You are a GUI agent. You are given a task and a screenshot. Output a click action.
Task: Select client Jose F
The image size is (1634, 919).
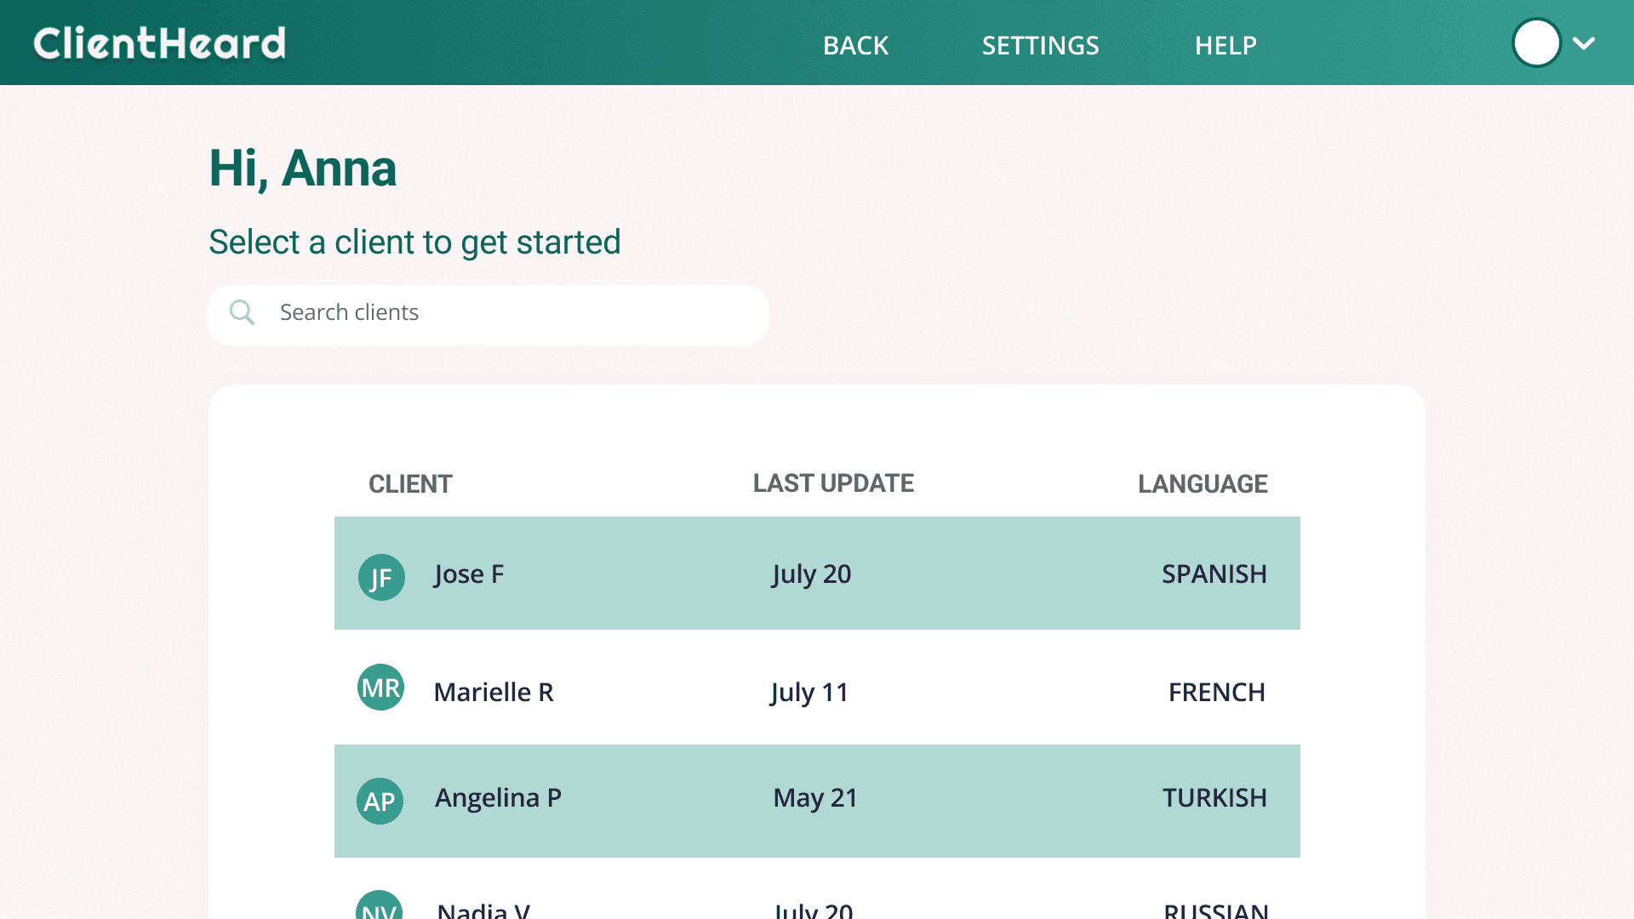(x=469, y=574)
